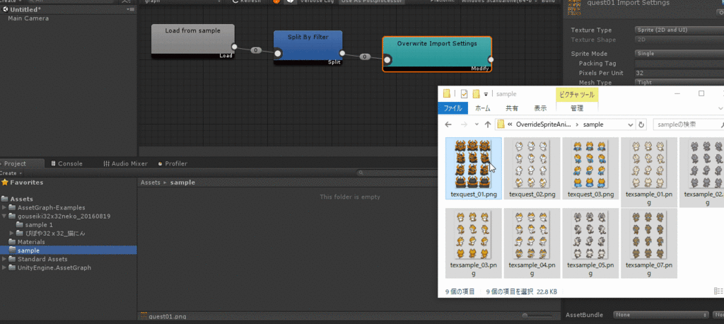Click Explorer new folder quick access icon
The height and width of the screenshot is (324, 724).
[x=476, y=94]
